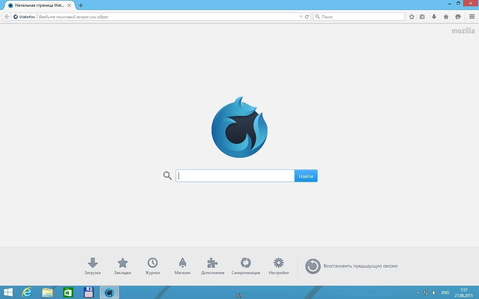Open the volume speaker tray icon
Image resolution: width=479 pixels, height=299 pixels.
(434, 293)
